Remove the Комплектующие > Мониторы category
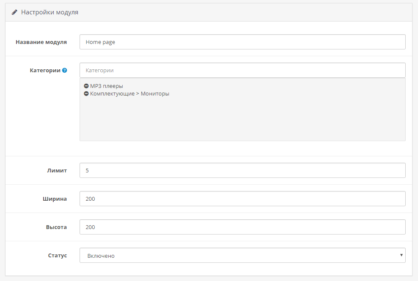The height and width of the screenshot is (281, 418). pos(86,94)
